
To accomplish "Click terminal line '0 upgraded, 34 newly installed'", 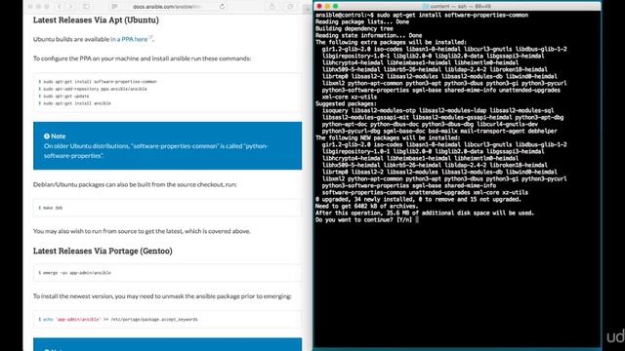I will click(x=418, y=199).
